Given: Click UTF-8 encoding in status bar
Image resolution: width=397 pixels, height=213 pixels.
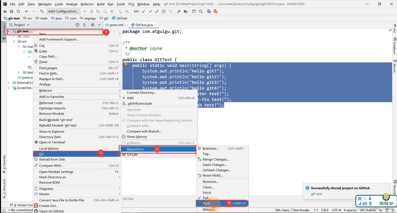Looking at the screenshot, I should (x=336, y=210).
